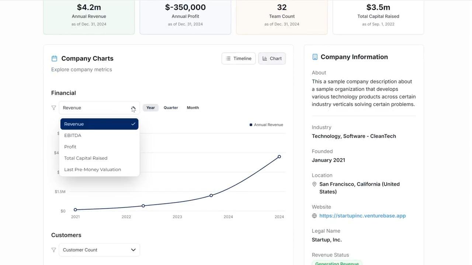Click the Annual Revenue legend square

tap(251, 125)
